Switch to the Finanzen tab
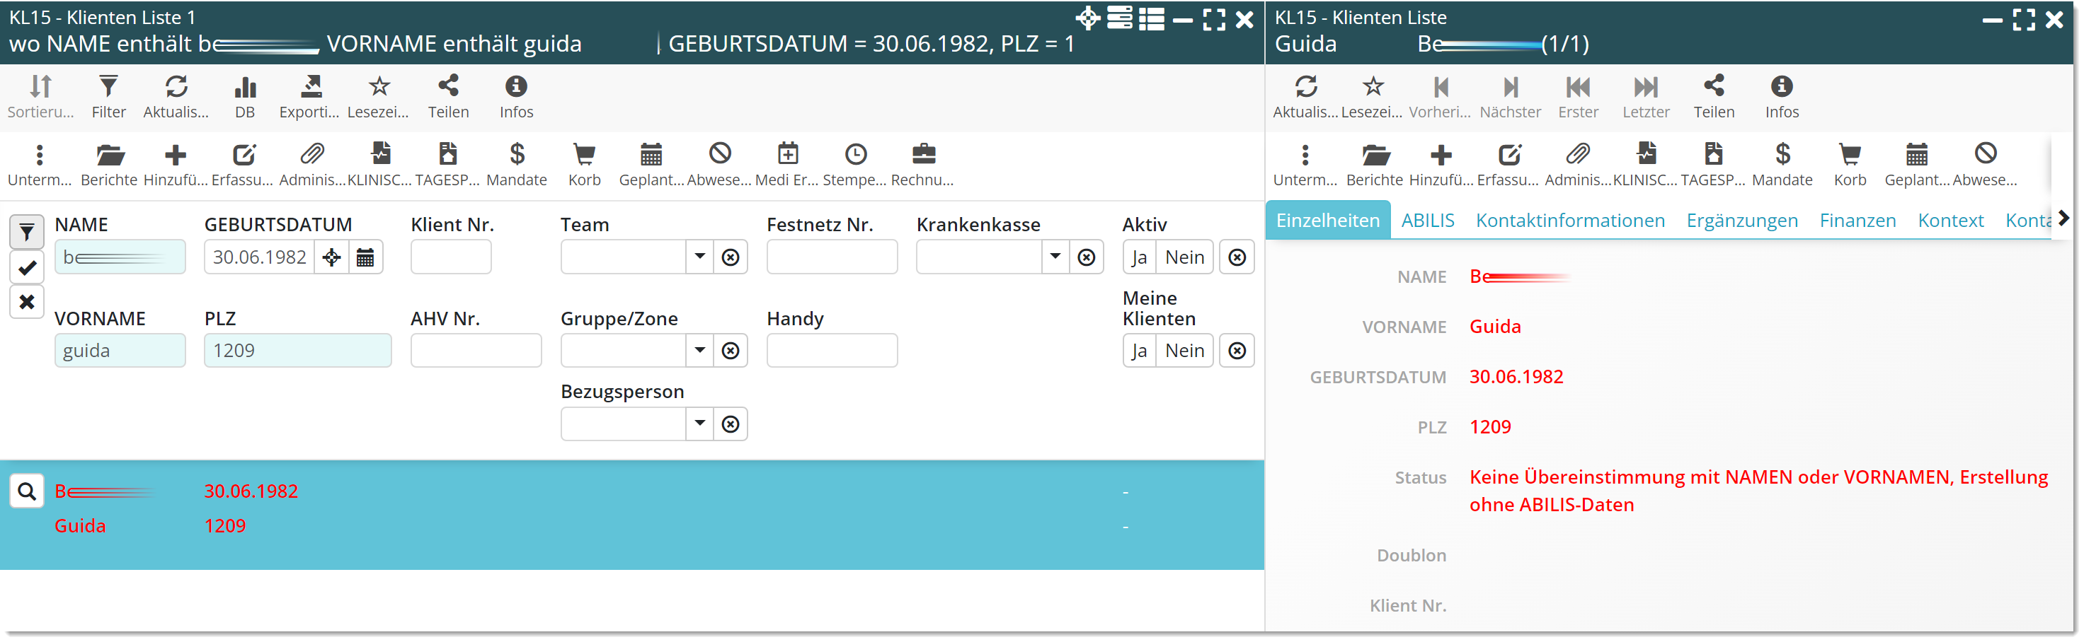 pos(1857,221)
